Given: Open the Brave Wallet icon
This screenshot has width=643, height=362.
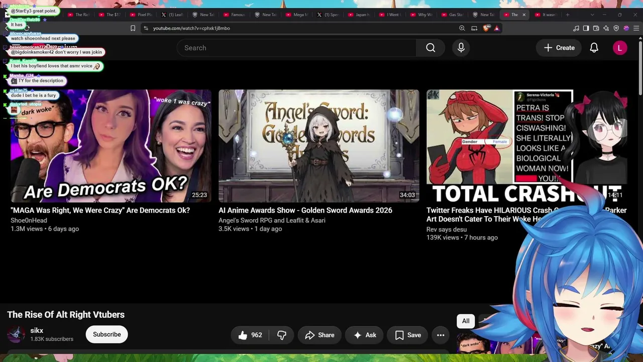Looking at the screenshot, I should 596,28.
